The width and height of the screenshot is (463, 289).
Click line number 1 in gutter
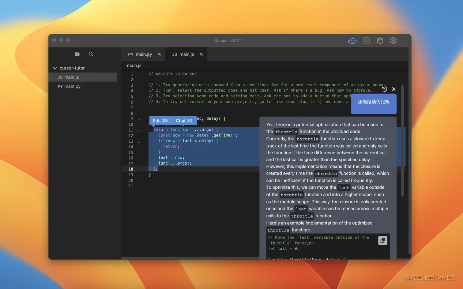[x=132, y=74]
